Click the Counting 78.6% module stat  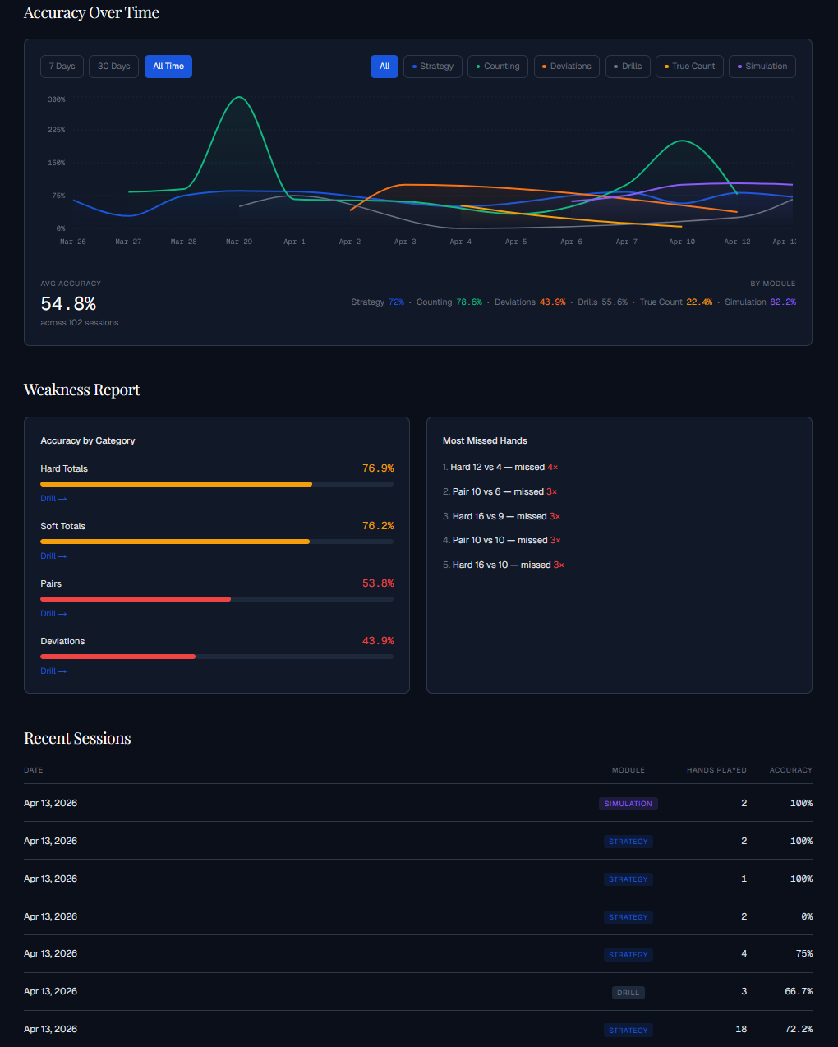tap(449, 302)
